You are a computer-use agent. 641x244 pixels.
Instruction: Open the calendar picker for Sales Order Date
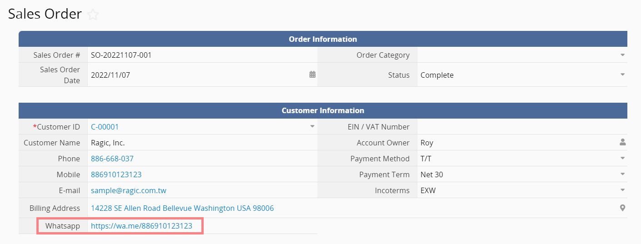(312, 75)
